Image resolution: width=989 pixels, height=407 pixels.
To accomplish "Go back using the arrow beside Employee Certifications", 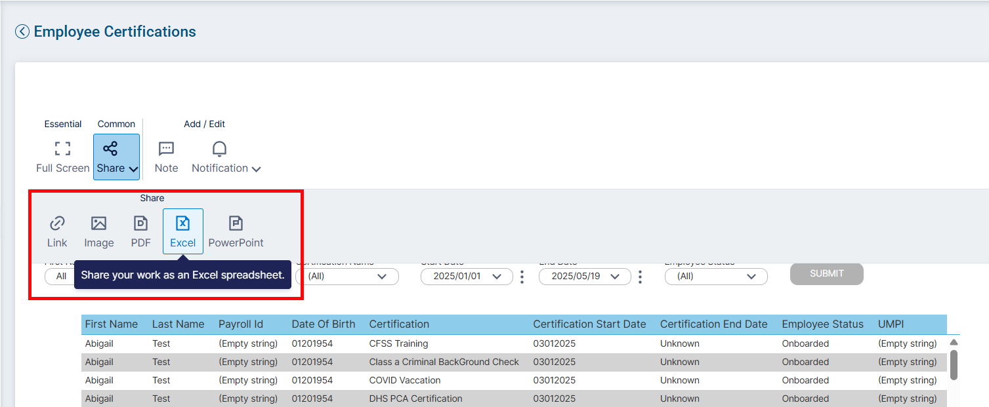I will tap(22, 31).
